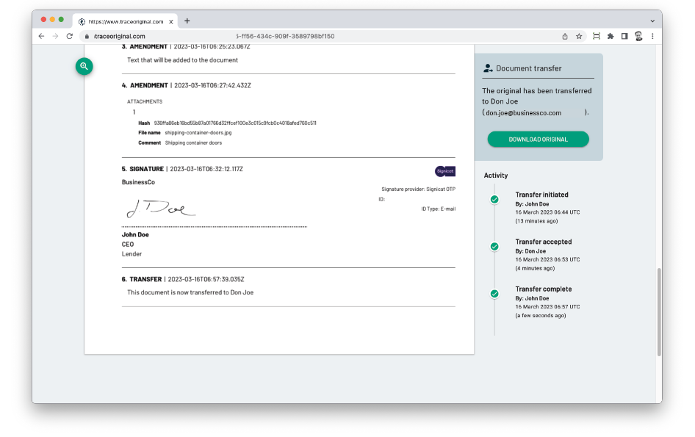Click the site lock security icon

click(87, 36)
